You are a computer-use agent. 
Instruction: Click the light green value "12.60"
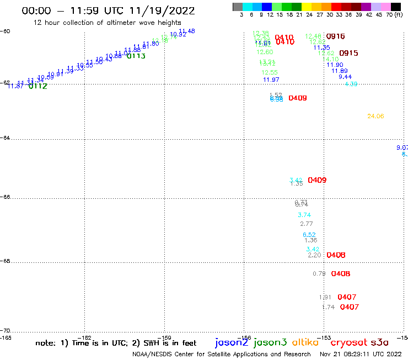[265, 52]
